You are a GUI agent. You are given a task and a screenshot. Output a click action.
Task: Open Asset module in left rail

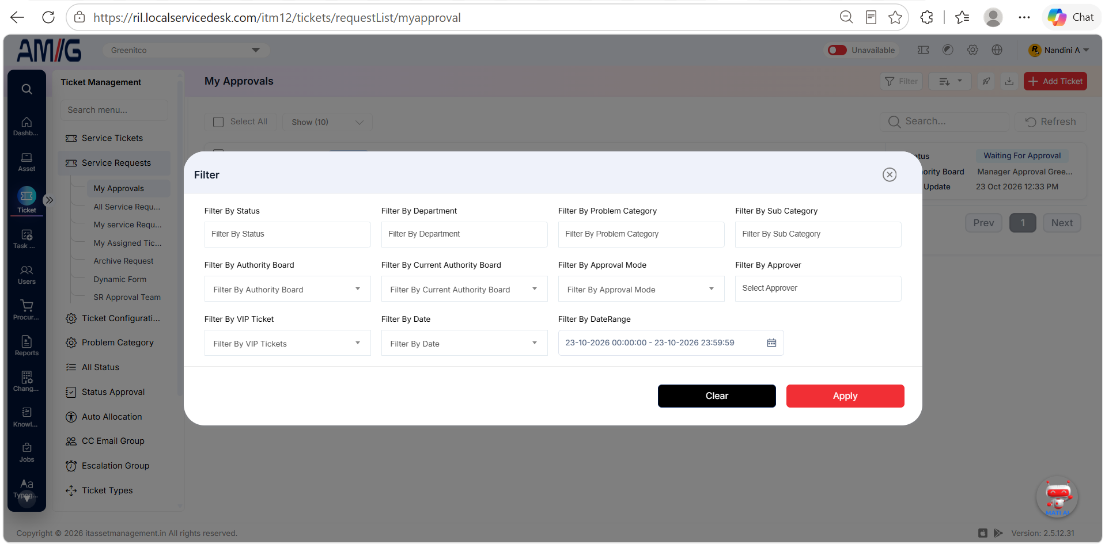coord(27,162)
